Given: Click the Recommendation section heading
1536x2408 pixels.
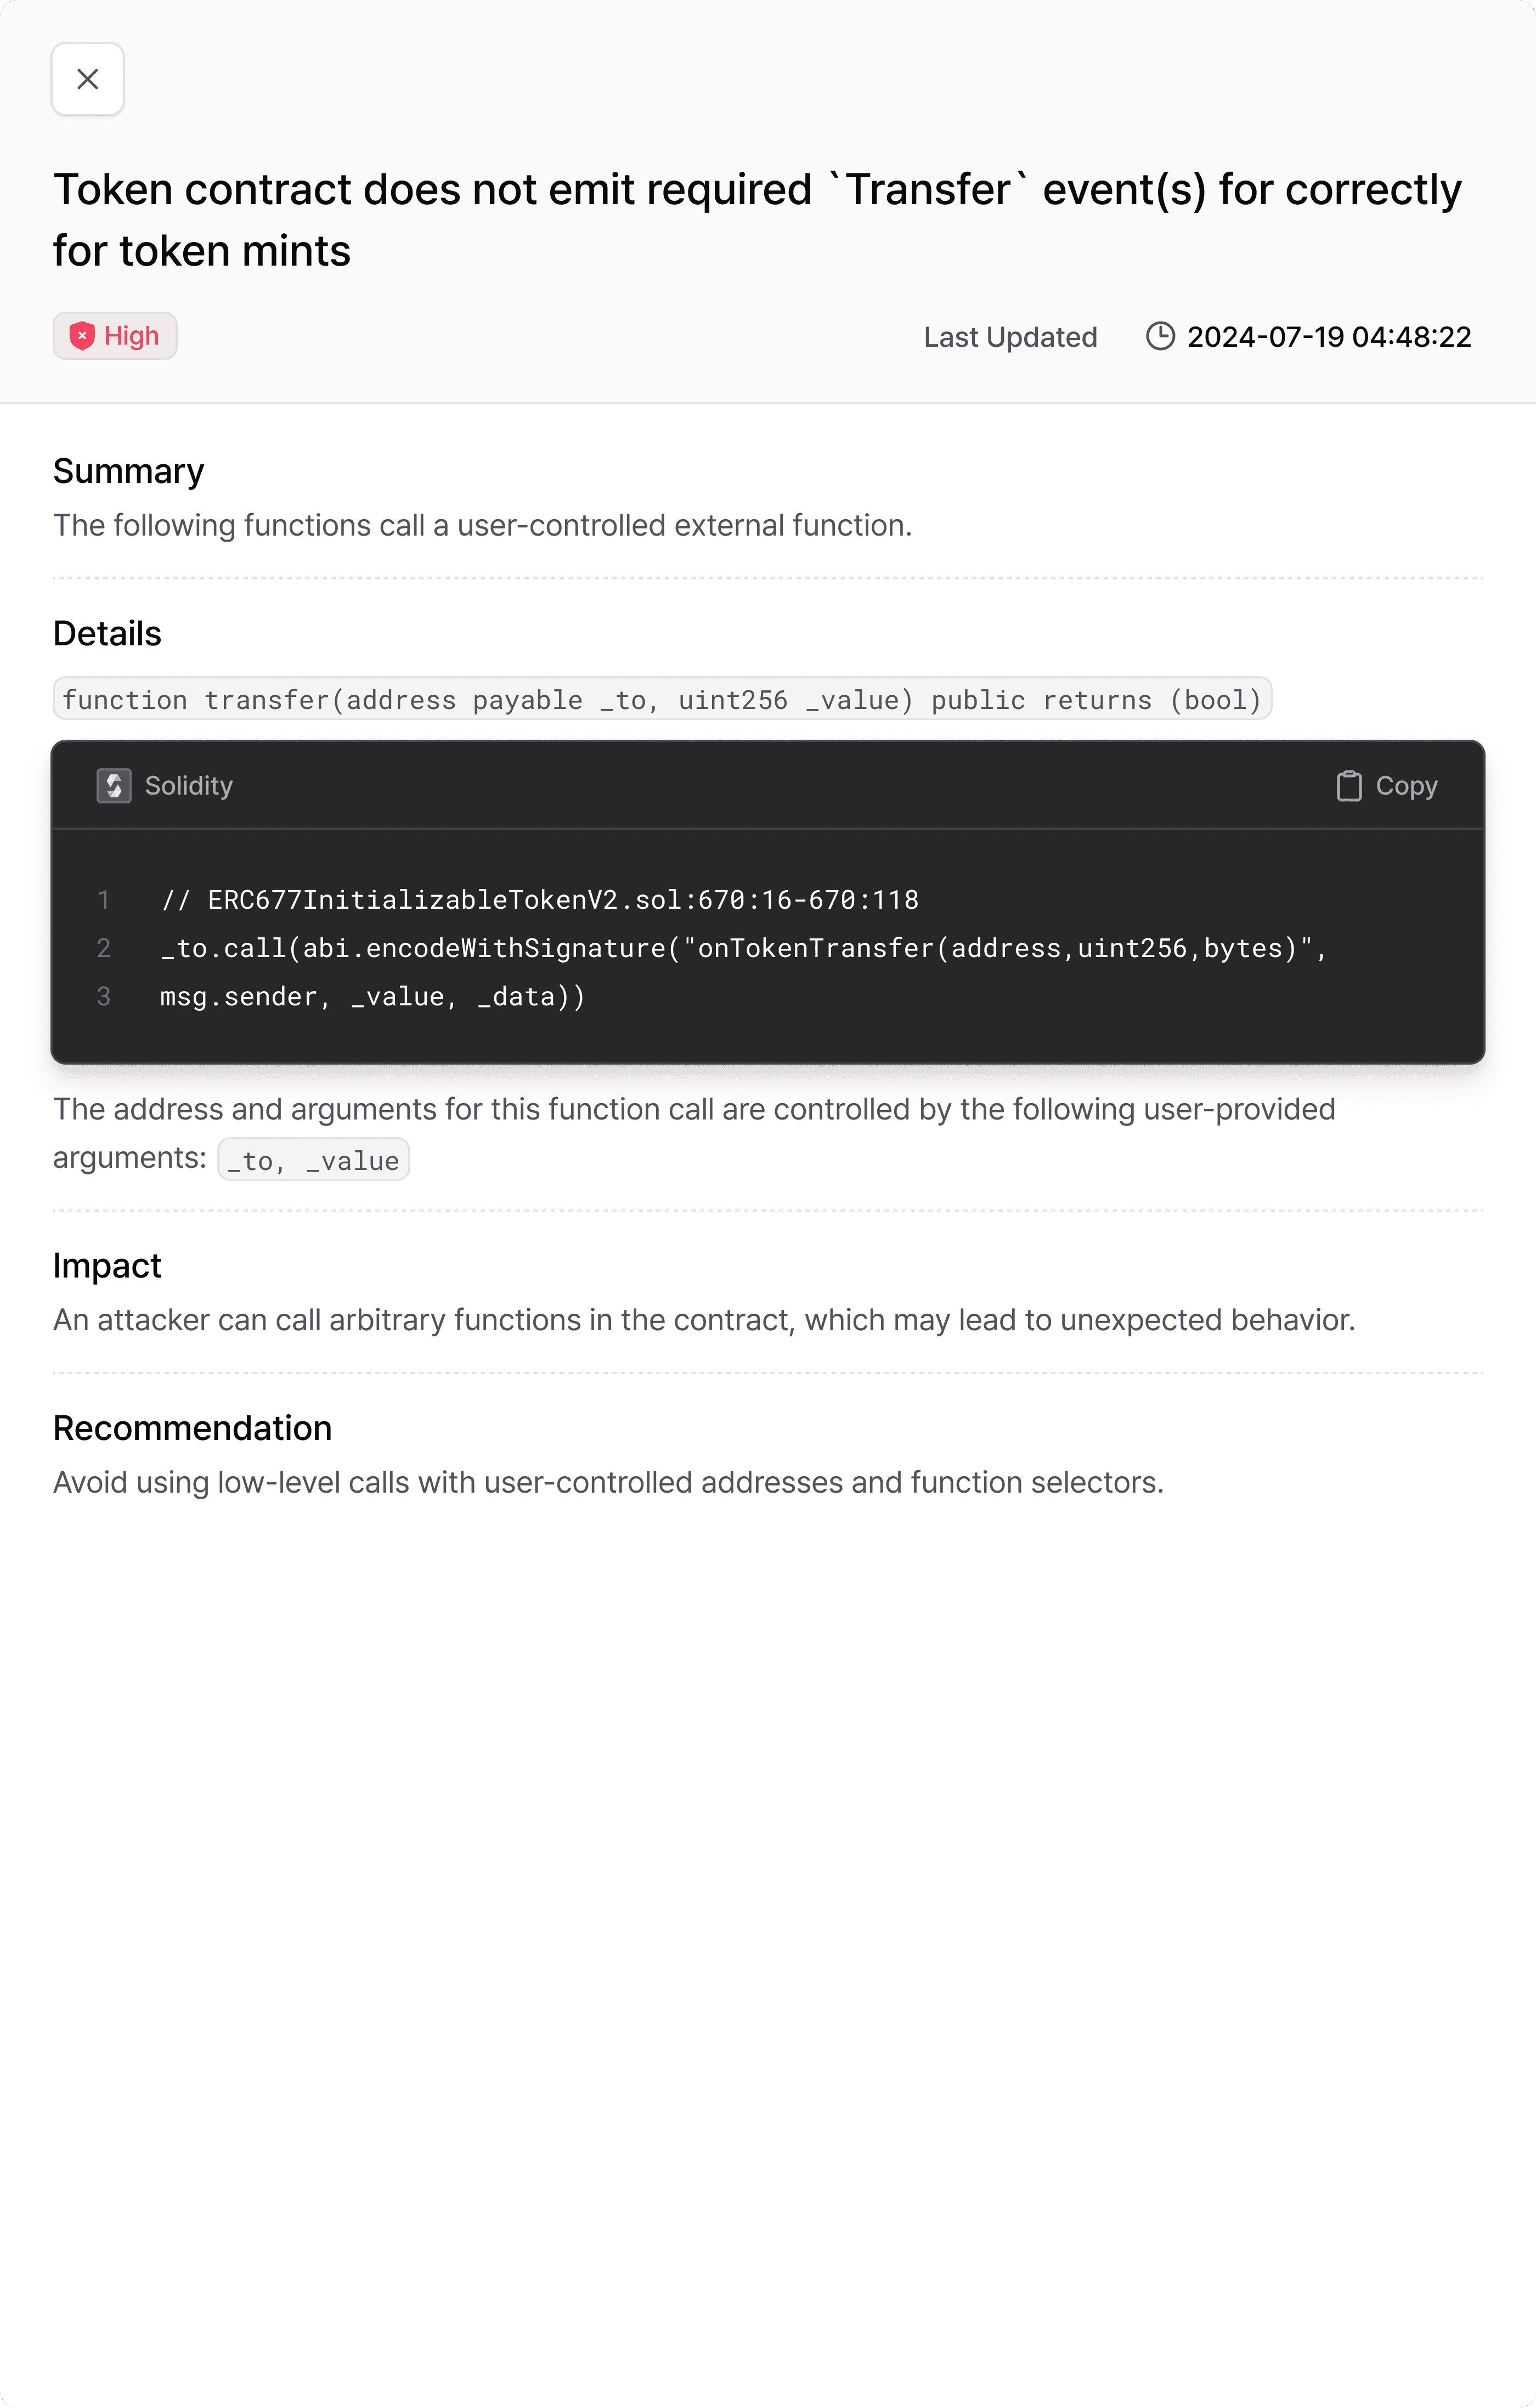Looking at the screenshot, I should (x=192, y=1428).
